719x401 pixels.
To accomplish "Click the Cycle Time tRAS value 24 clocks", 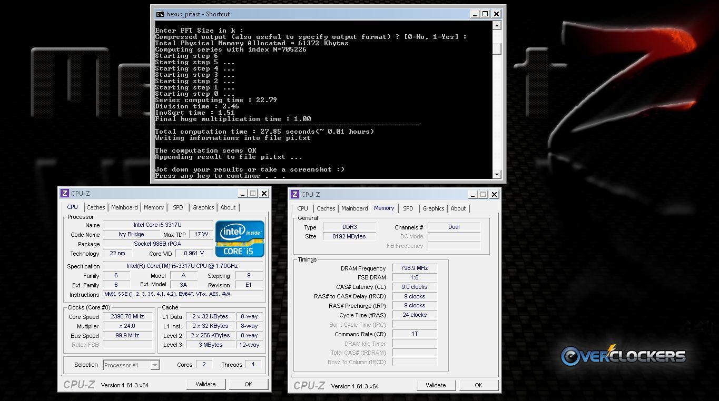I will 415,315.
